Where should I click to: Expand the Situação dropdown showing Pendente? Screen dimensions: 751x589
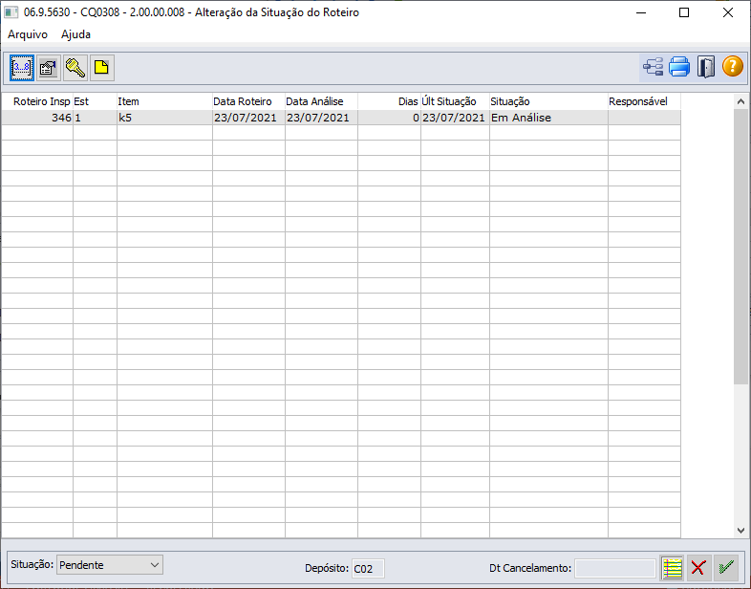[110, 564]
